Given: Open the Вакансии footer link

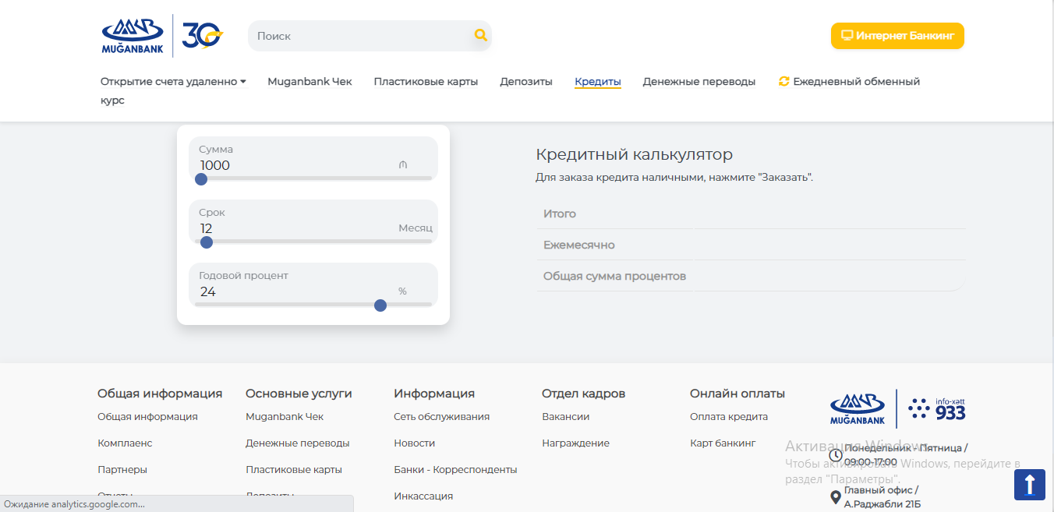Looking at the screenshot, I should [565, 417].
